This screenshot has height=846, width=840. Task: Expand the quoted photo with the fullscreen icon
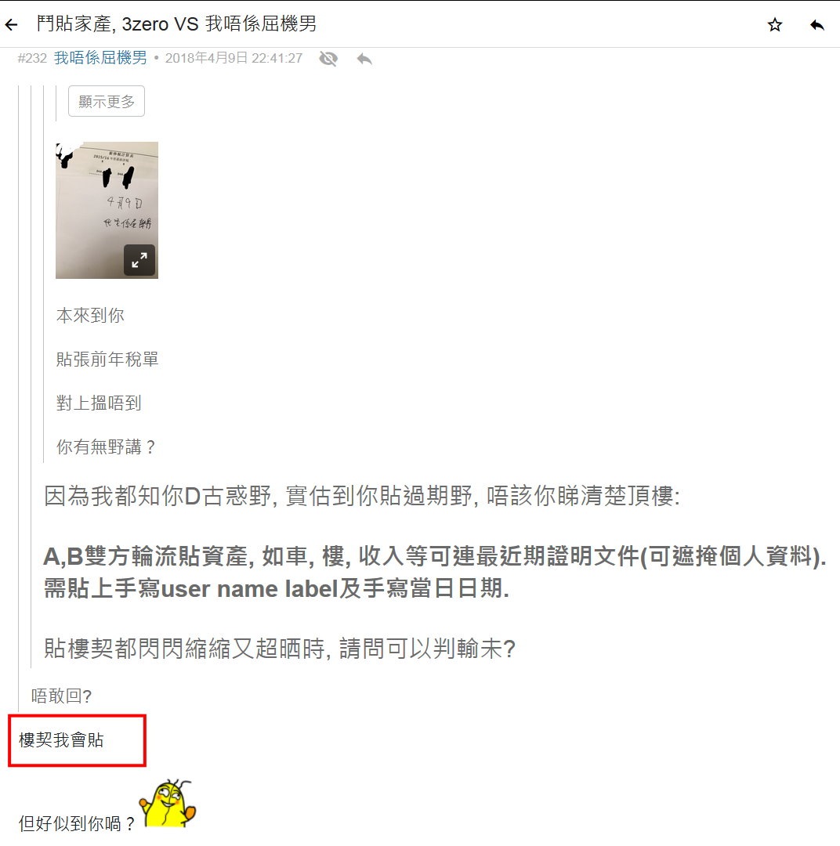click(139, 260)
